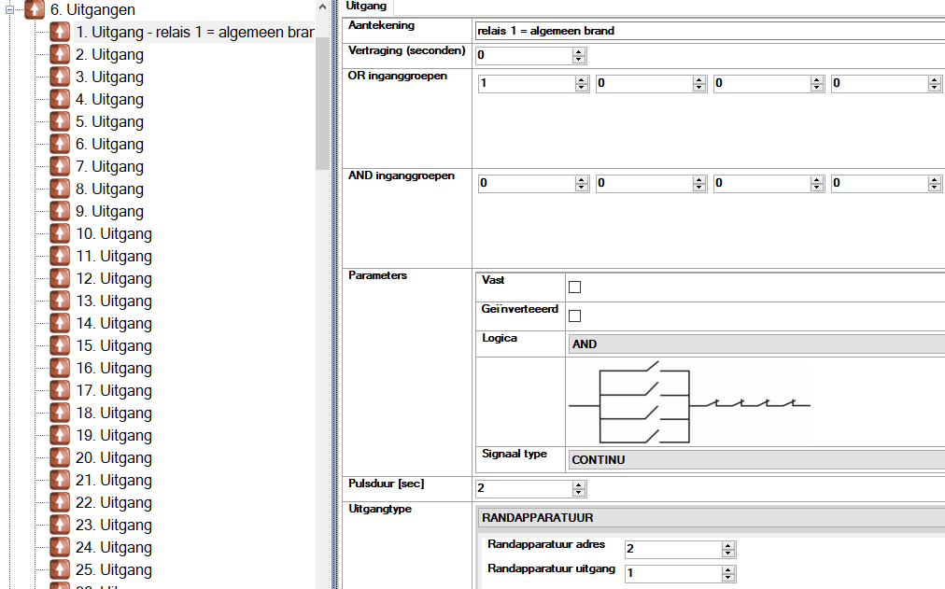
Task: Click the icon of 22. Uitgang
Action: [x=60, y=501]
